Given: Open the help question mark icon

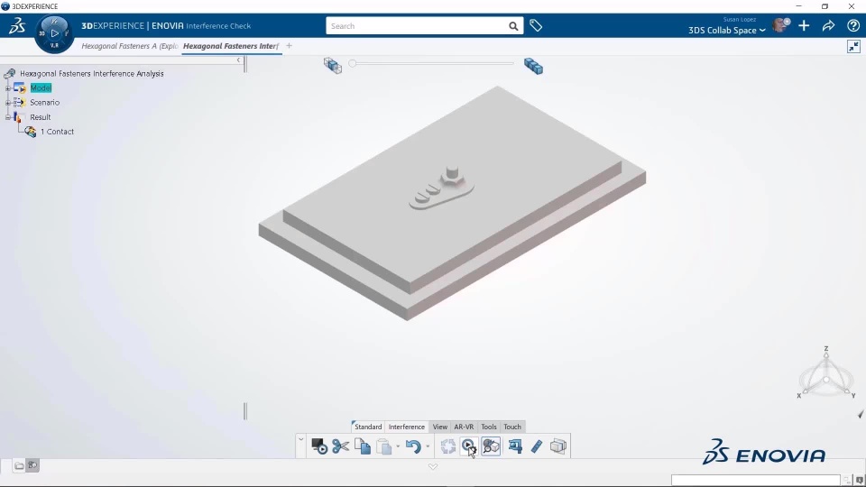Looking at the screenshot, I should coord(853,25).
